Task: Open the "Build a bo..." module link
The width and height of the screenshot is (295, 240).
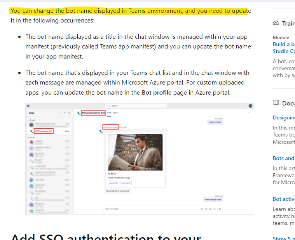Action: click(284, 48)
